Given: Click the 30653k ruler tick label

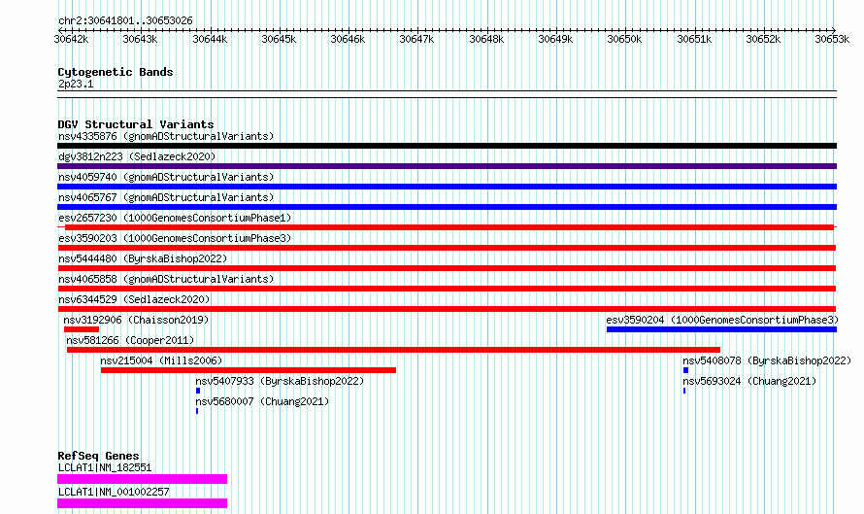Looking at the screenshot, I should coord(832,39).
